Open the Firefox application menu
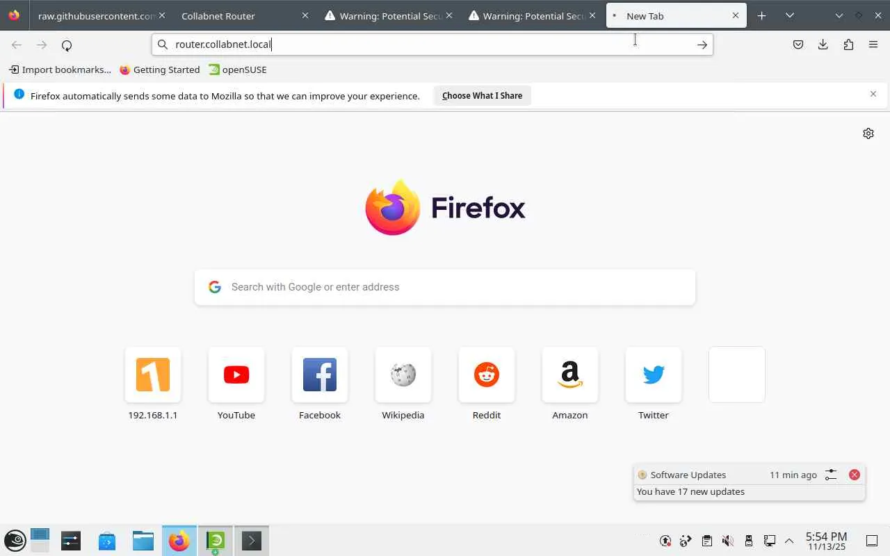890x556 pixels. (873, 45)
